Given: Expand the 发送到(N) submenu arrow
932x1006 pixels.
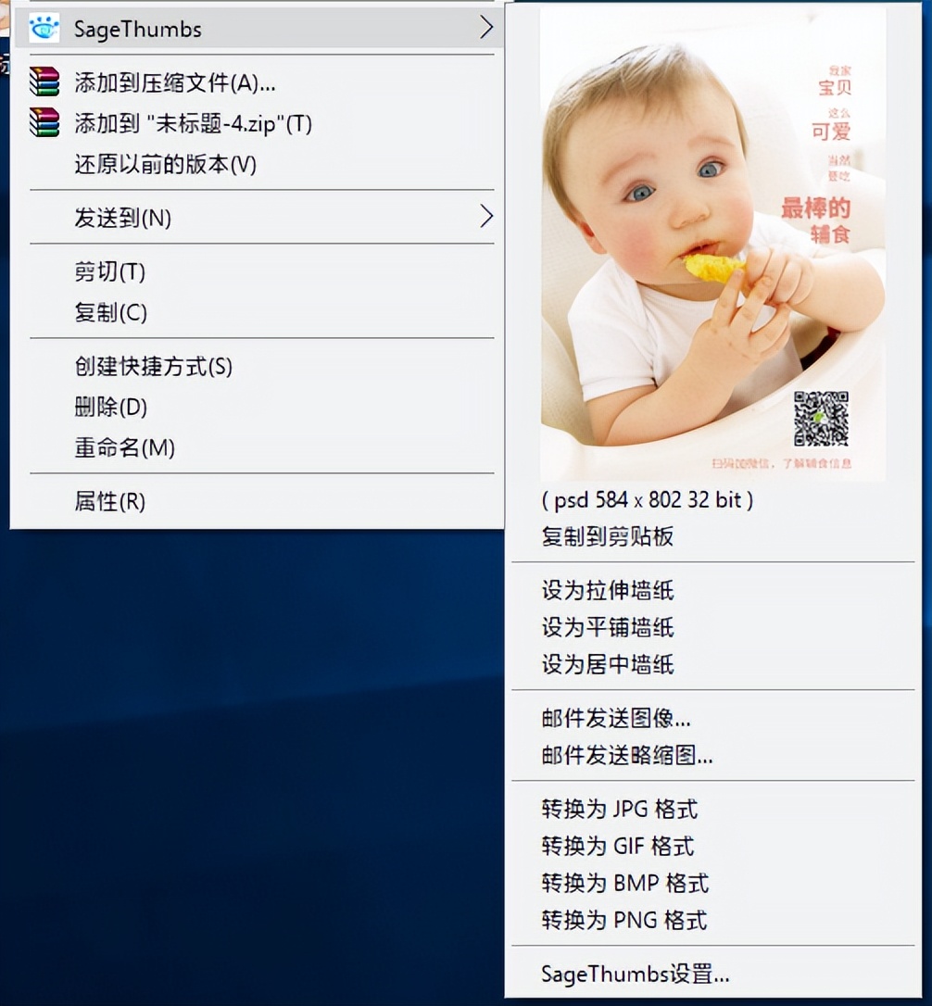Looking at the screenshot, I should (485, 218).
